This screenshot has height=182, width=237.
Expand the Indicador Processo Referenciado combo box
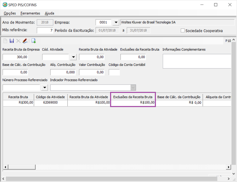click(133, 87)
